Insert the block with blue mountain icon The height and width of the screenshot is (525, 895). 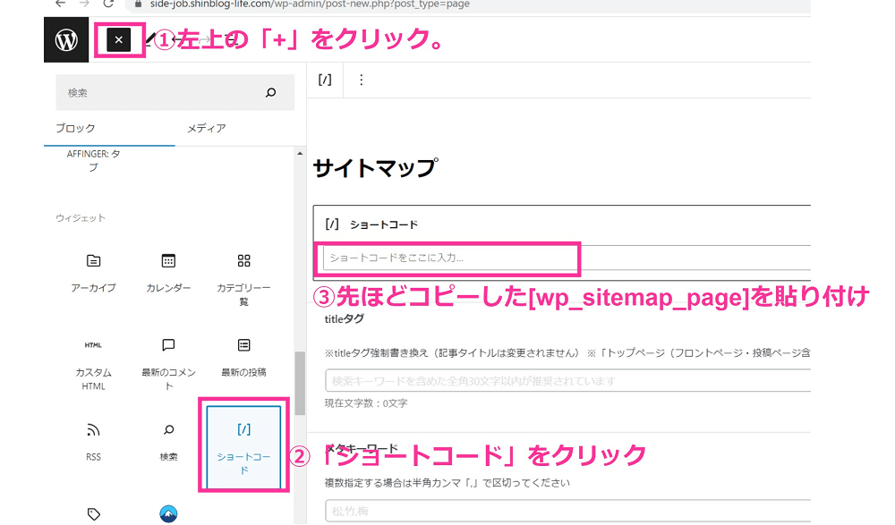pos(168,514)
